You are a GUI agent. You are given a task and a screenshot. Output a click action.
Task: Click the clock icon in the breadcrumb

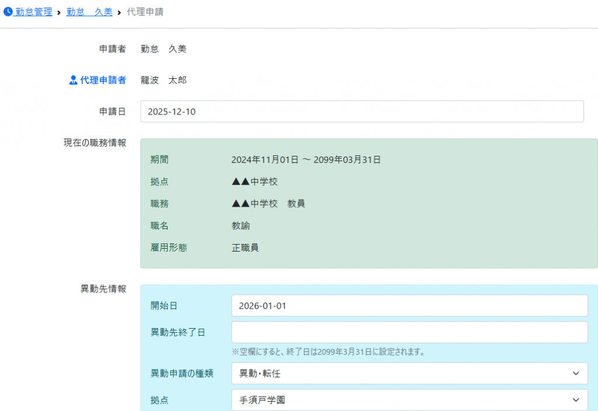[8, 12]
